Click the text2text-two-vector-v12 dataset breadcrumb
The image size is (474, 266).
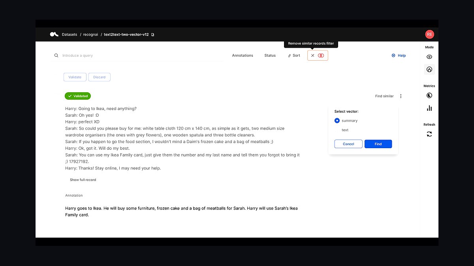click(x=126, y=35)
